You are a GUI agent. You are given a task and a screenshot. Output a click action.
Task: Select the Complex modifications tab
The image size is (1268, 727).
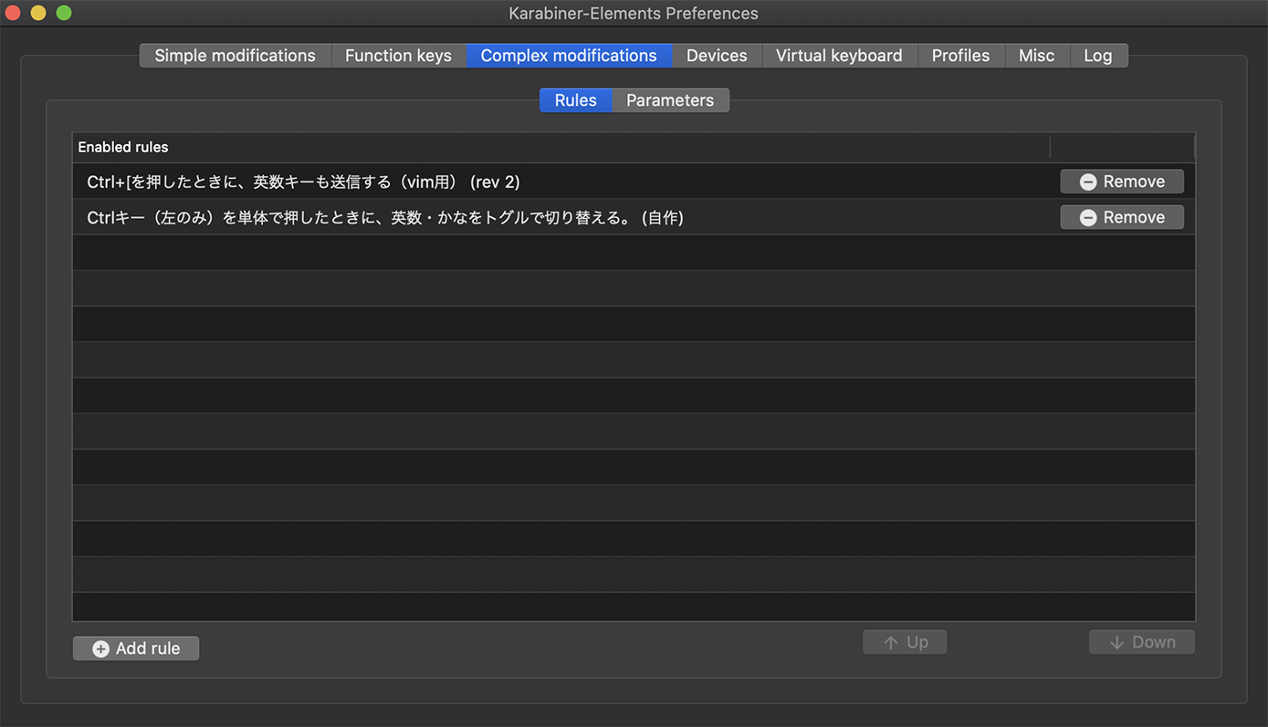(569, 56)
